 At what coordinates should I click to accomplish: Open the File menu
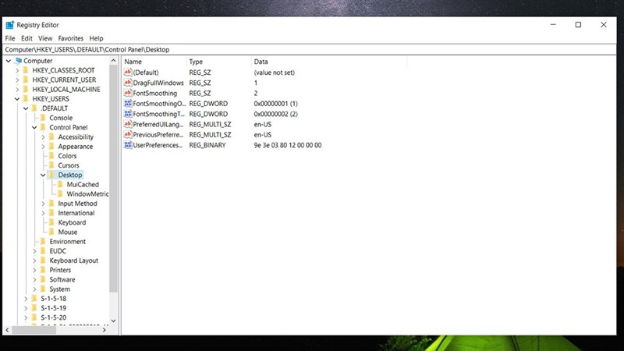10,38
